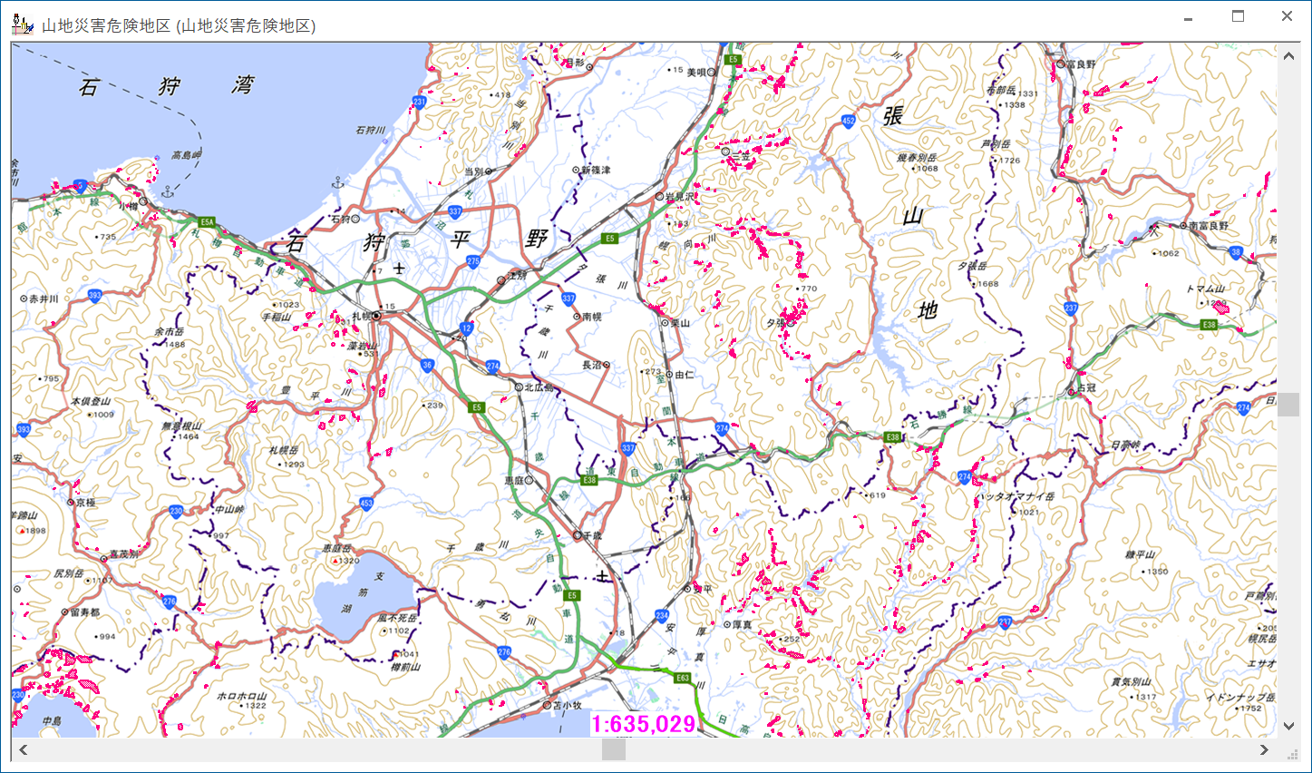Click the 札幌 city marker

click(x=376, y=317)
